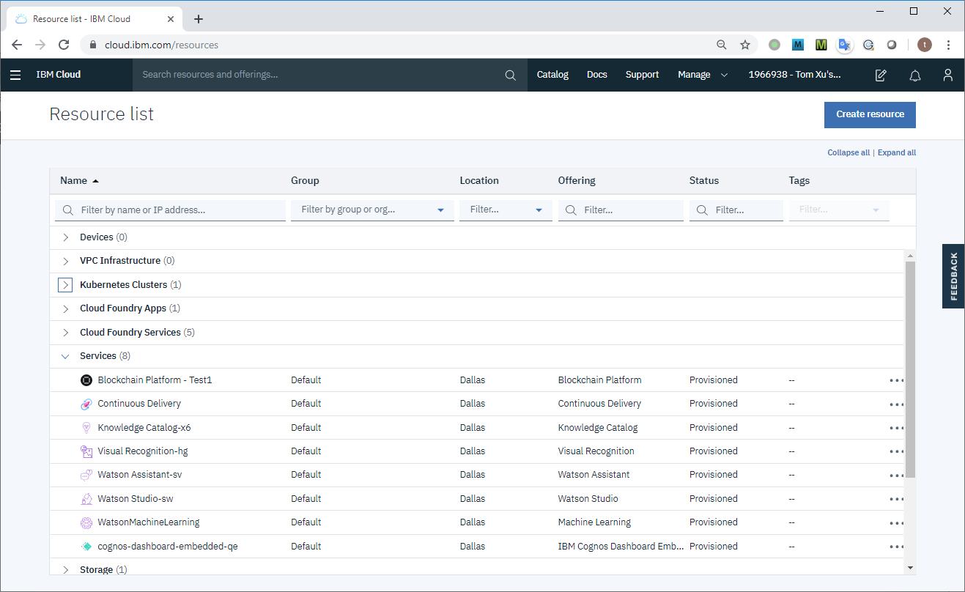The image size is (965, 592).
Task: Click the browser back arrow
Action: click(x=17, y=45)
